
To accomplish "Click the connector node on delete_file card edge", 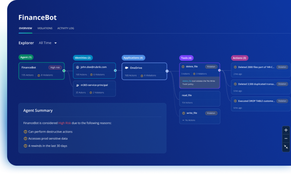I will click(219, 70).
